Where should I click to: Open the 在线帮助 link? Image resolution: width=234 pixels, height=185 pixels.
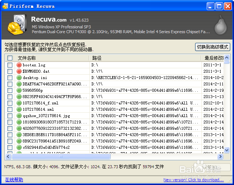pos(14,180)
